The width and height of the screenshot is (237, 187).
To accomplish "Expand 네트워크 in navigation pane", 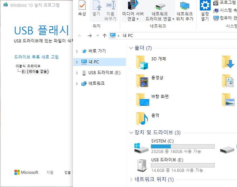I will pos(77,84).
